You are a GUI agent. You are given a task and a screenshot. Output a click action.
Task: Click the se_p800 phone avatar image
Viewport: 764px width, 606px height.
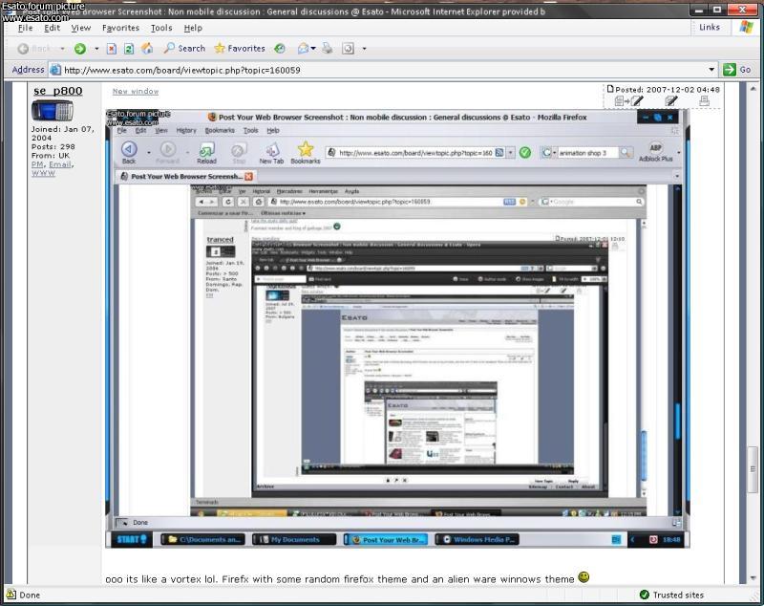tap(53, 111)
